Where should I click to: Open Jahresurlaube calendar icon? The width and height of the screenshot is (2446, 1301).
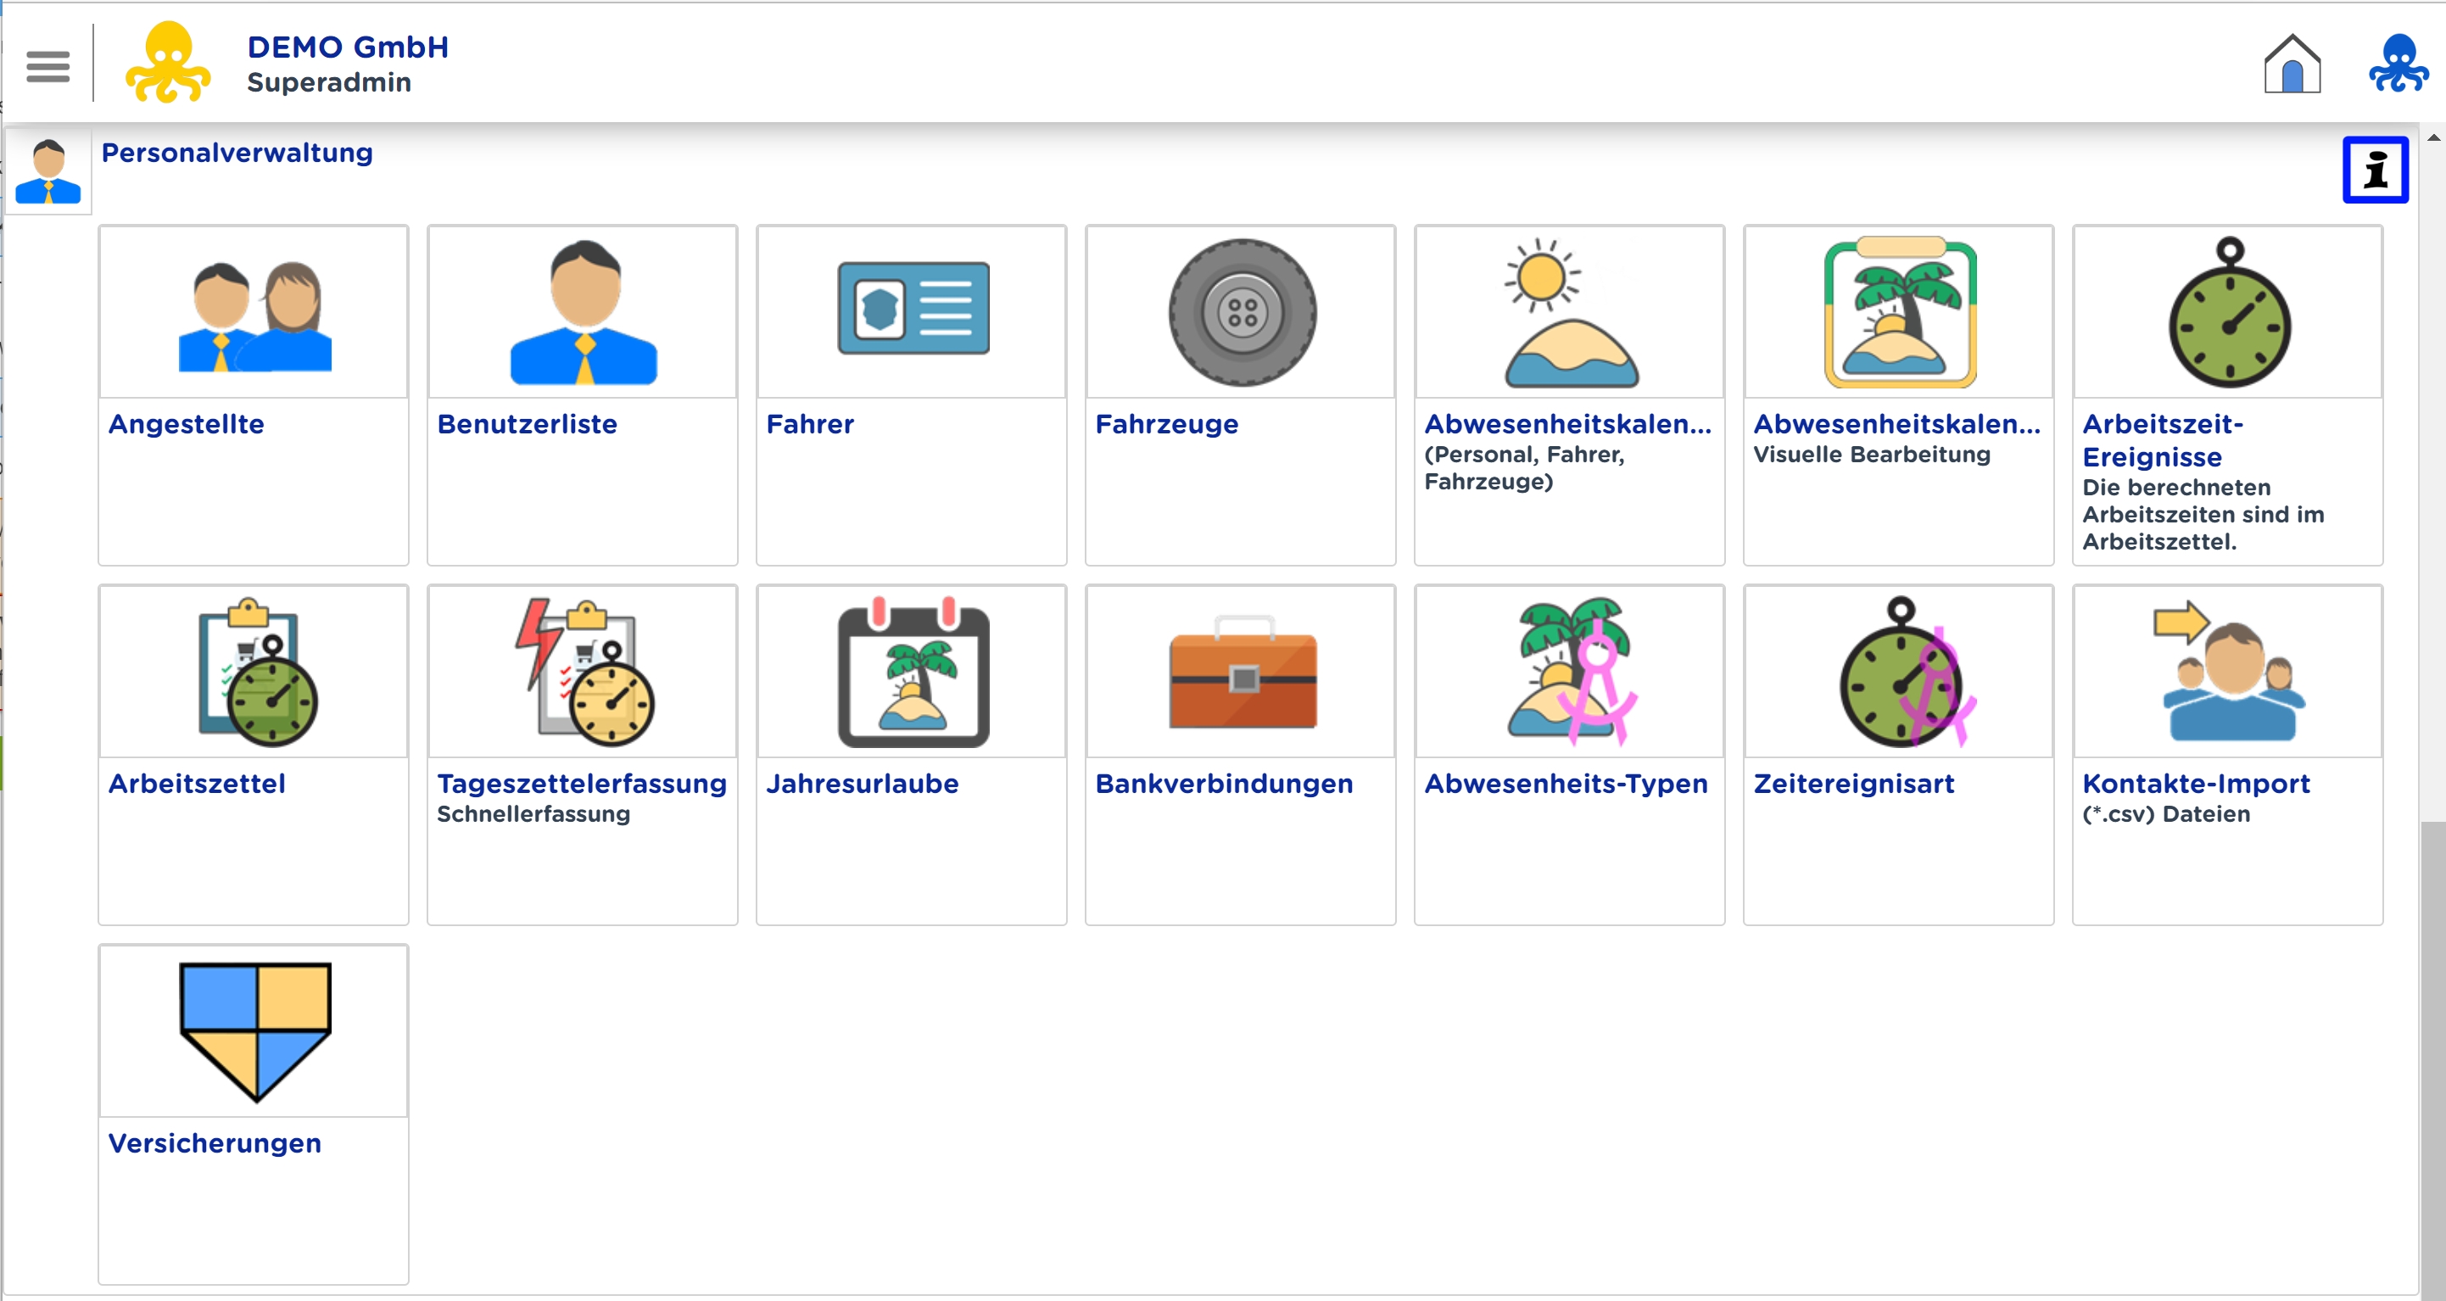912,673
